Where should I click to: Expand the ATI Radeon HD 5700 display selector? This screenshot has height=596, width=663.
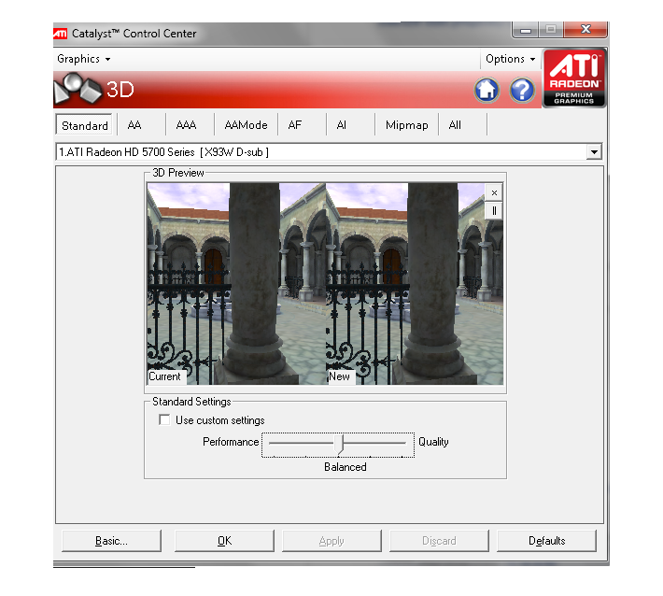(x=593, y=152)
